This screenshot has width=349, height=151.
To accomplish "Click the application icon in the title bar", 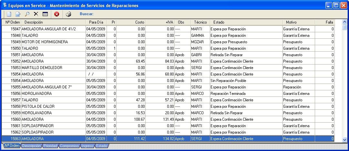I will (x=5, y=5).
